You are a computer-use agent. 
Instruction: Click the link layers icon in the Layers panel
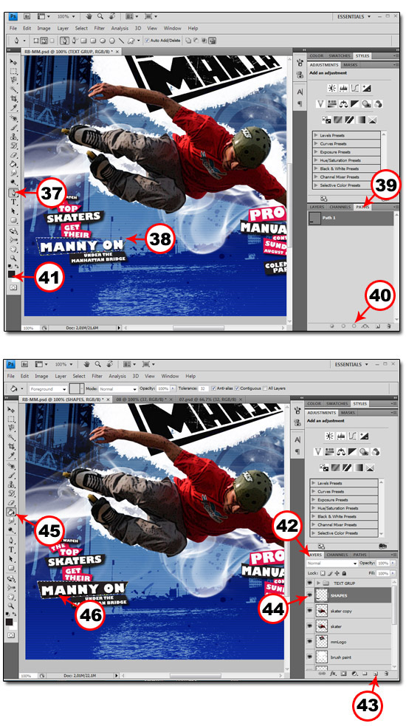(x=323, y=674)
